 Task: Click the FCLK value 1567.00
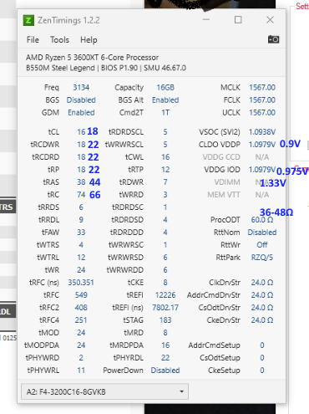pos(262,100)
